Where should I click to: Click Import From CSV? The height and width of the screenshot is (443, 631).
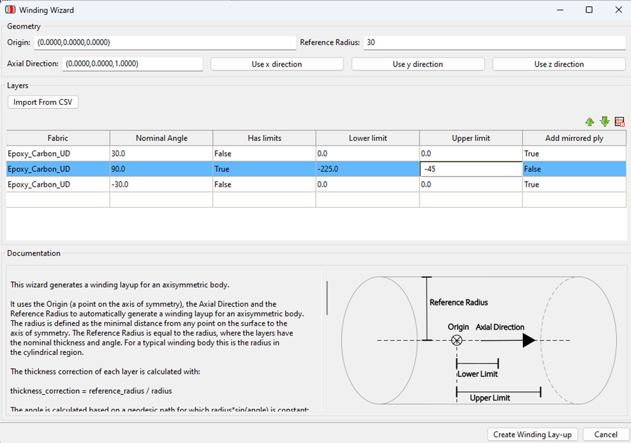42,102
